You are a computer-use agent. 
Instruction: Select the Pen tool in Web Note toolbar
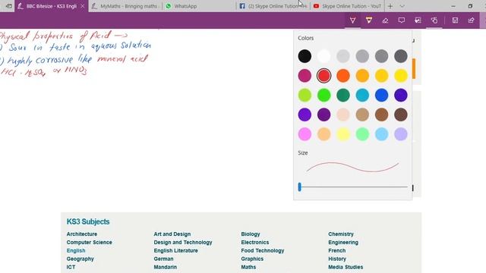tap(352, 20)
